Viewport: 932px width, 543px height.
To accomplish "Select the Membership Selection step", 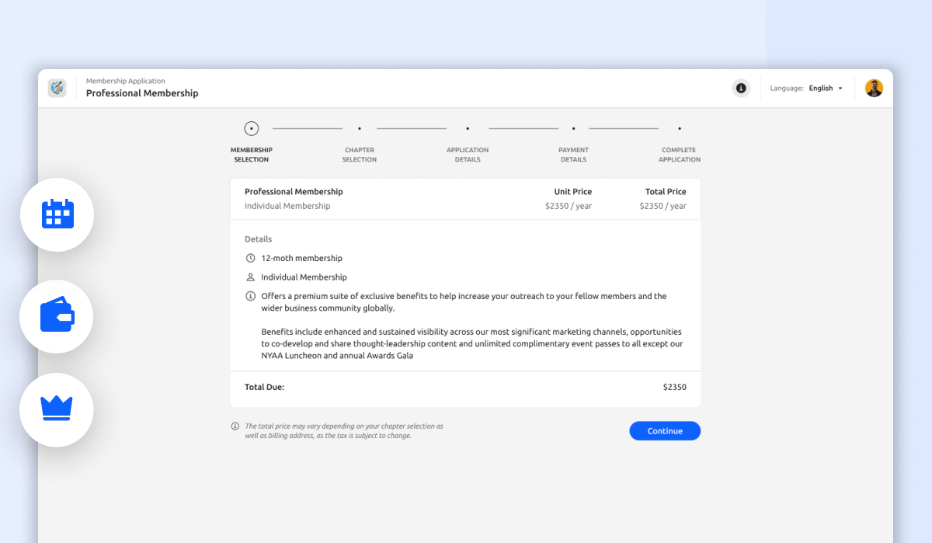I will (x=252, y=129).
